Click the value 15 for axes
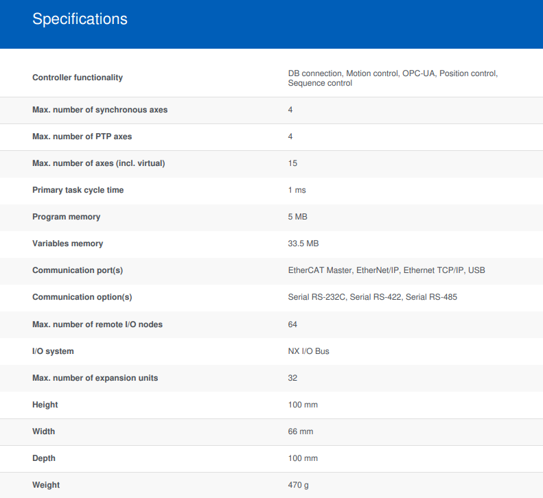543x498 pixels. click(x=292, y=163)
